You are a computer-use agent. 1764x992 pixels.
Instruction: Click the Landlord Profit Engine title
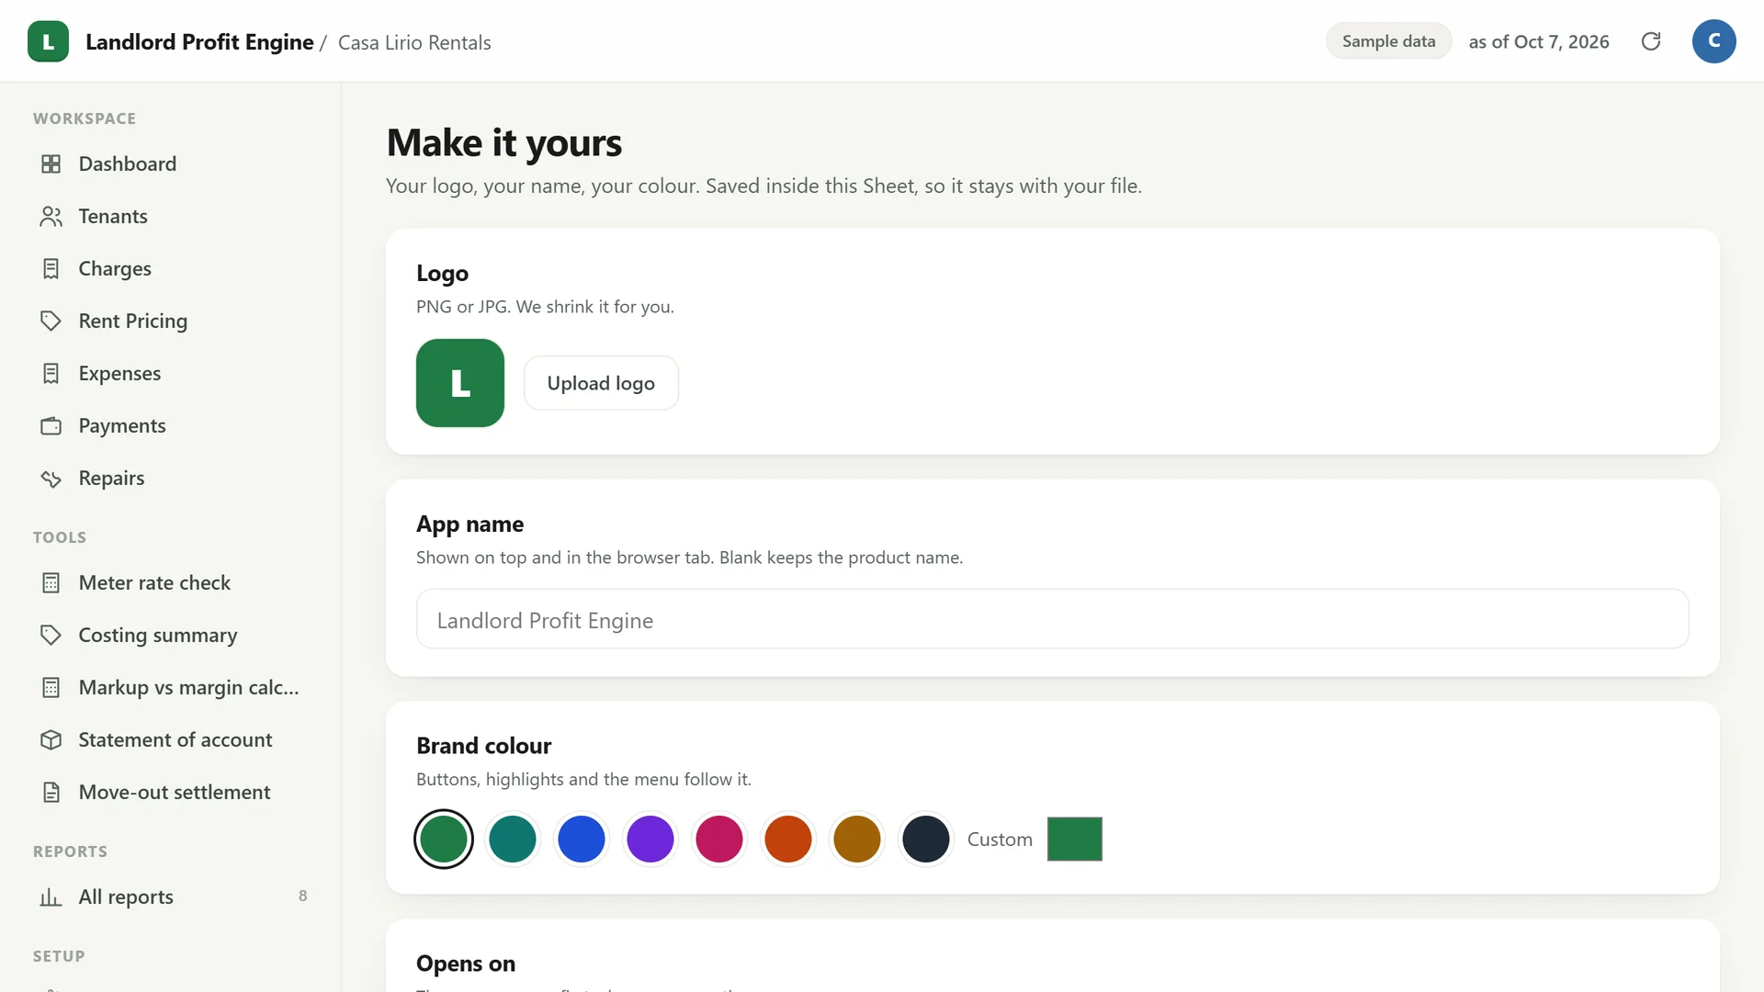tap(199, 42)
